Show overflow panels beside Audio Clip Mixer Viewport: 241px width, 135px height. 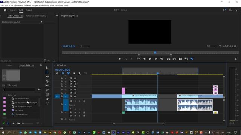[x=57, y=15]
